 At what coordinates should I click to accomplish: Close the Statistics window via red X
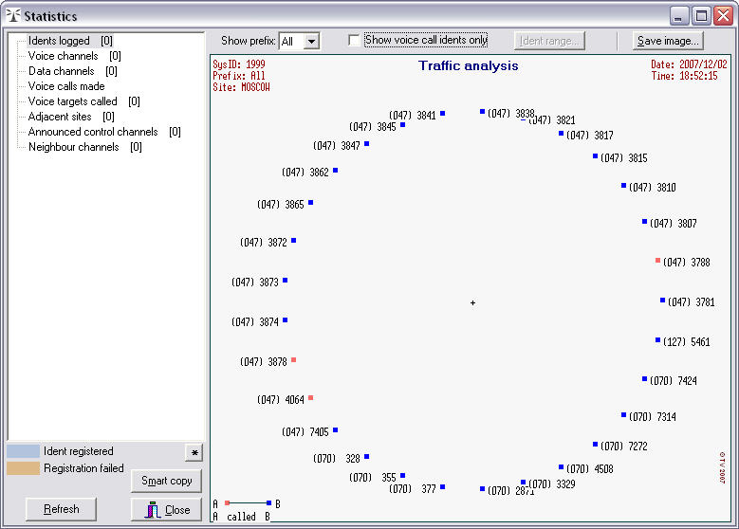[x=723, y=16]
